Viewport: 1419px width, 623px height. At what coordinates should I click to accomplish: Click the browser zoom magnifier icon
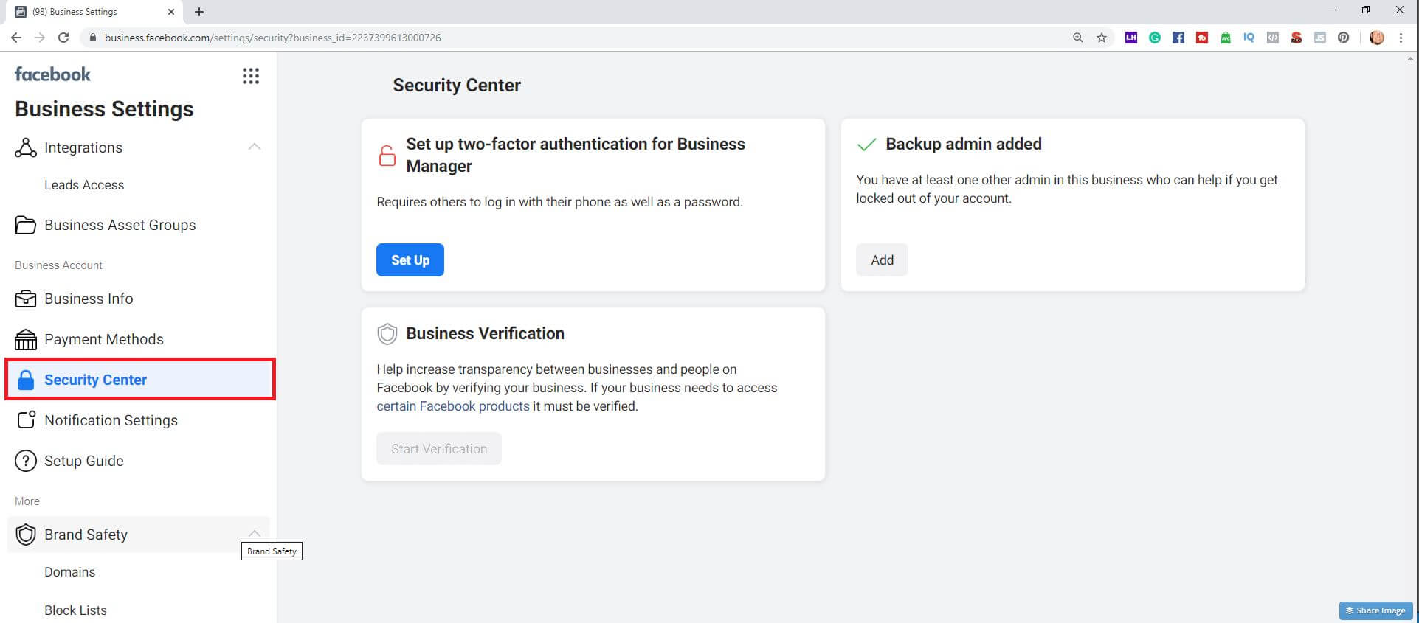[x=1078, y=38]
